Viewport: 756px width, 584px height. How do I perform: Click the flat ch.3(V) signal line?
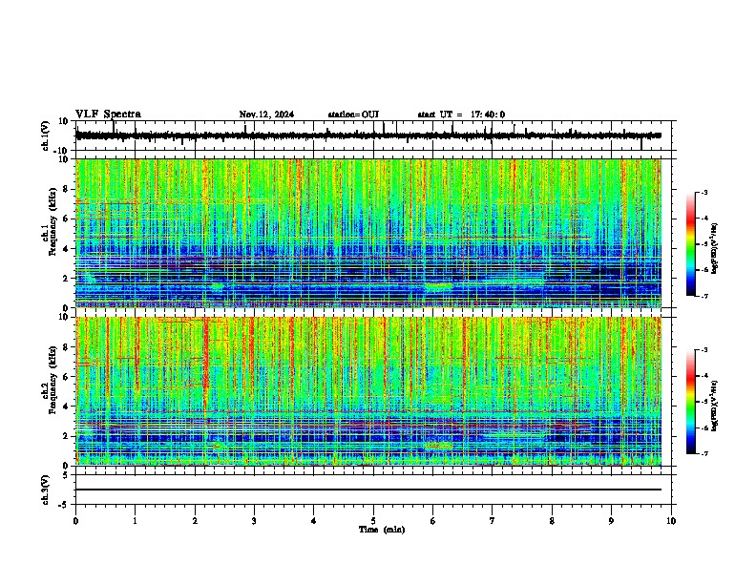pos(368,490)
